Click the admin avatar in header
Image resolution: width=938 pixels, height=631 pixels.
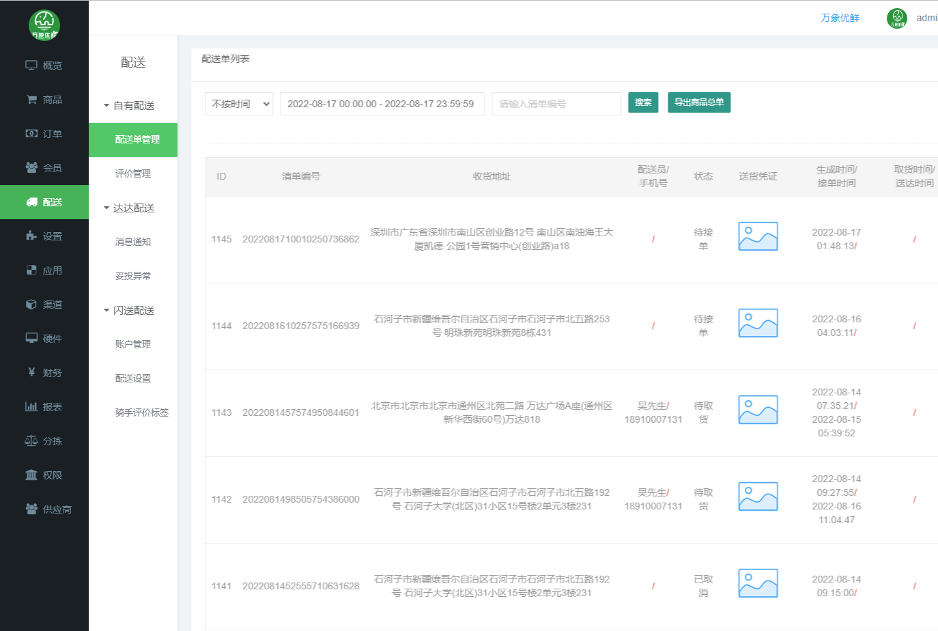pyautogui.click(x=896, y=18)
